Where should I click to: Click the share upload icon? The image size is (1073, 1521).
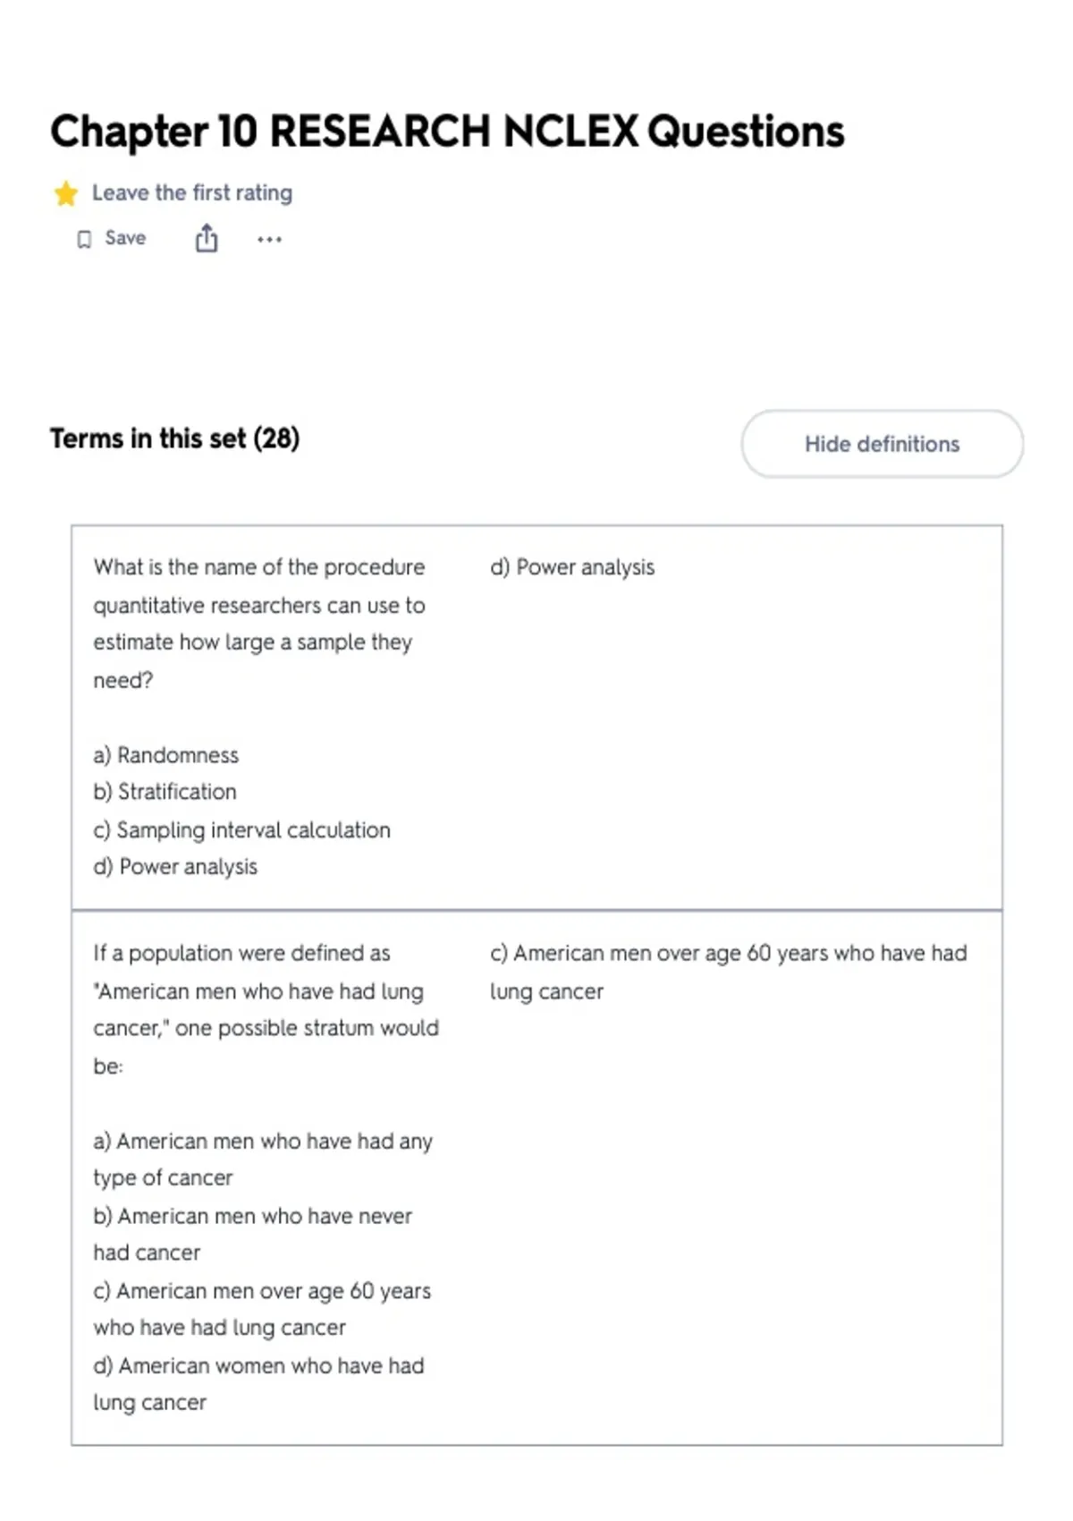207,239
